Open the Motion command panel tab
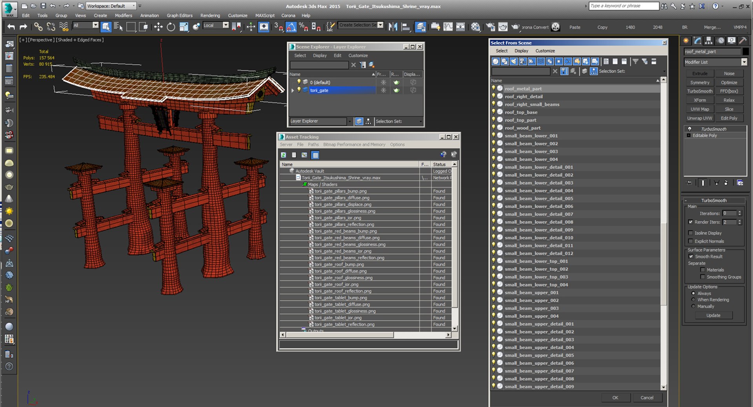Viewport: 753px width, 407px height. pos(720,40)
